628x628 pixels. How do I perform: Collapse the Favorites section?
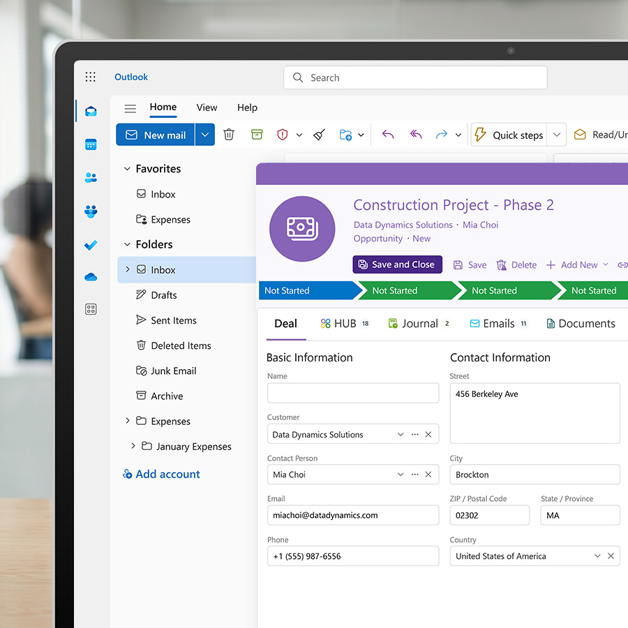(x=127, y=169)
